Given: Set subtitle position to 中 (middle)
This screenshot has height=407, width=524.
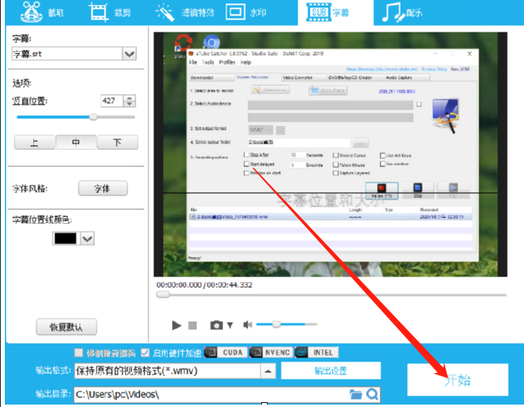Looking at the screenshot, I should tap(76, 143).
